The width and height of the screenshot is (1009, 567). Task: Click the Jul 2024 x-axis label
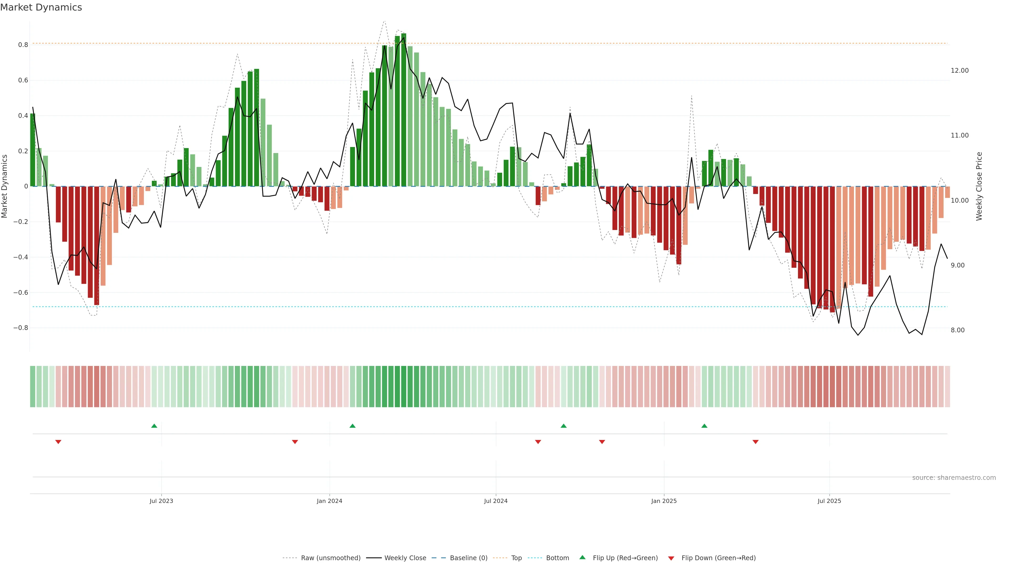tap(496, 501)
